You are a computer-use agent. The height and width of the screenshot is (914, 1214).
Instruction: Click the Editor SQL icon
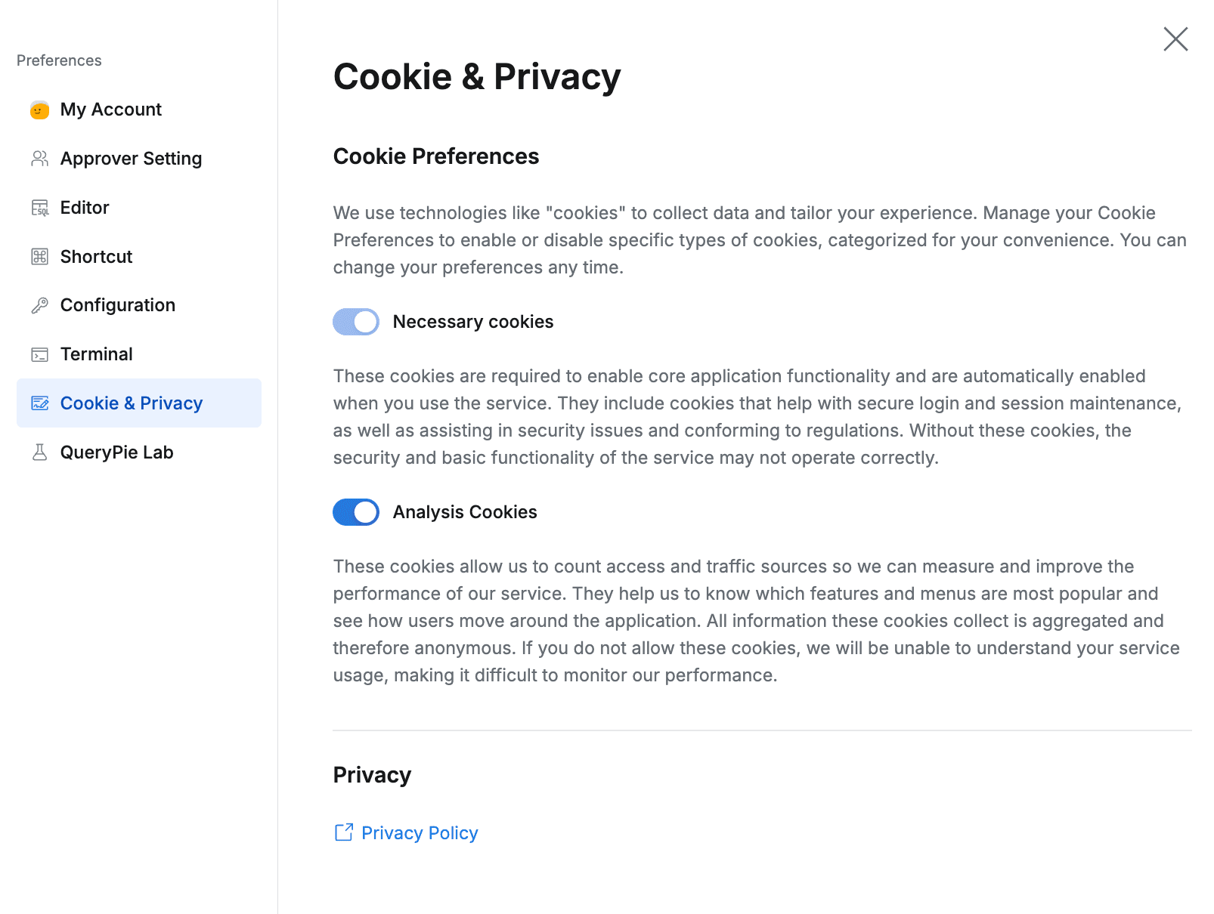click(x=40, y=207)
